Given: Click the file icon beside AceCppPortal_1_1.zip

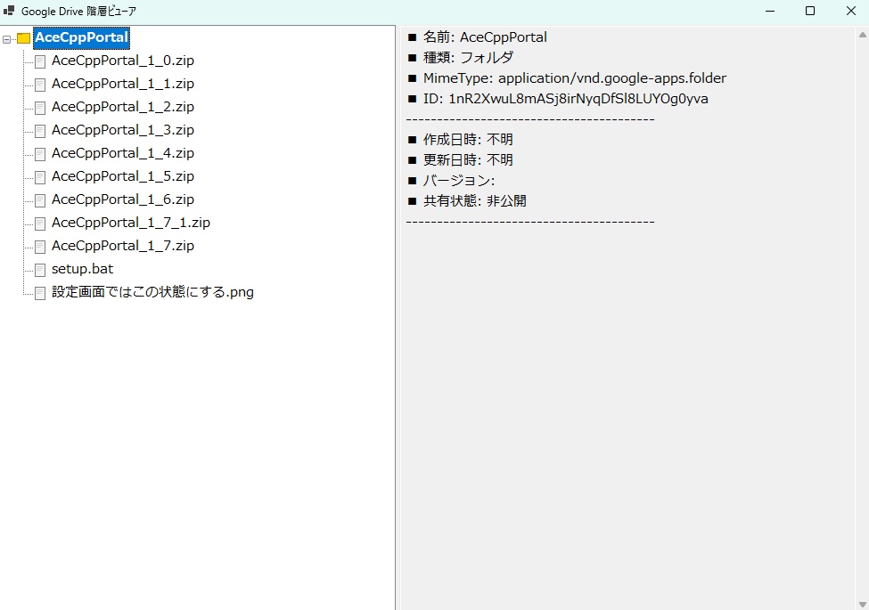Looking at the screenshot, I should (x=40, y=85).
